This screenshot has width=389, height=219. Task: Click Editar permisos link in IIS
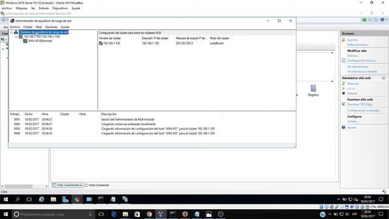358,44
